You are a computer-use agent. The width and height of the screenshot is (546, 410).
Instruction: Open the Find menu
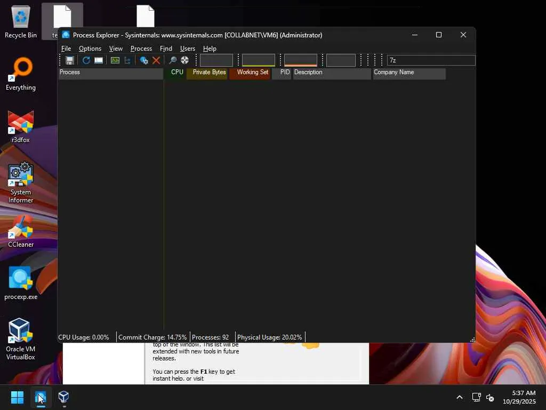click(x=166, y=49)
